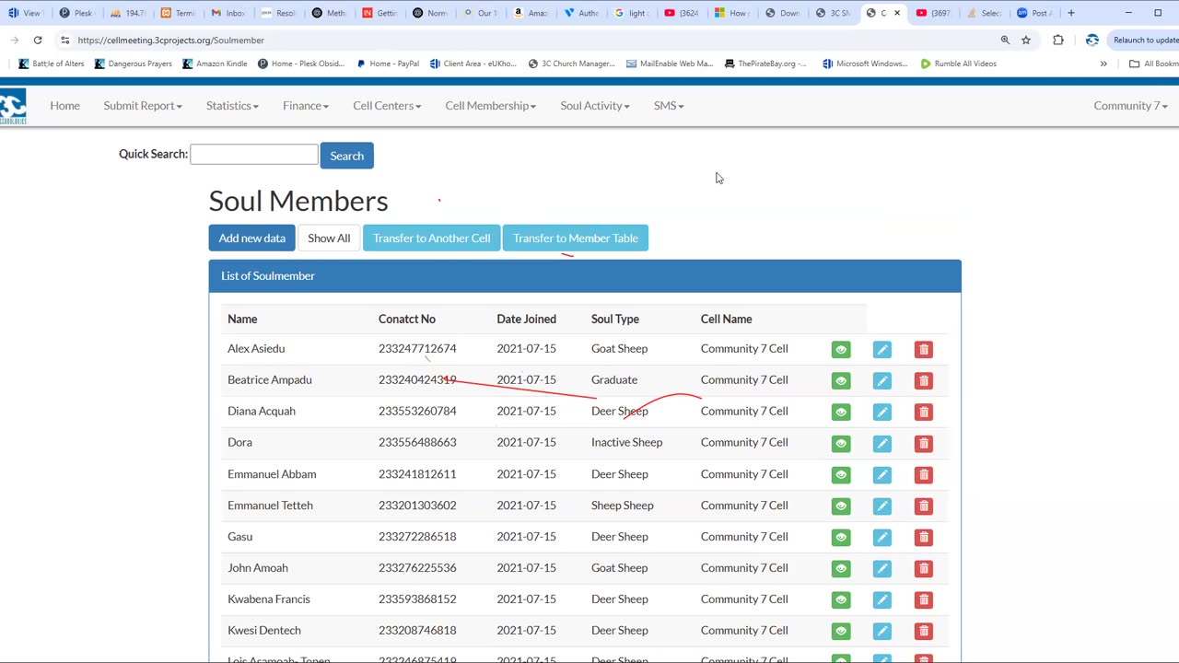Edit the Dora soul member row
This screenshot has width=1179, height=663.
coord(881,444)
